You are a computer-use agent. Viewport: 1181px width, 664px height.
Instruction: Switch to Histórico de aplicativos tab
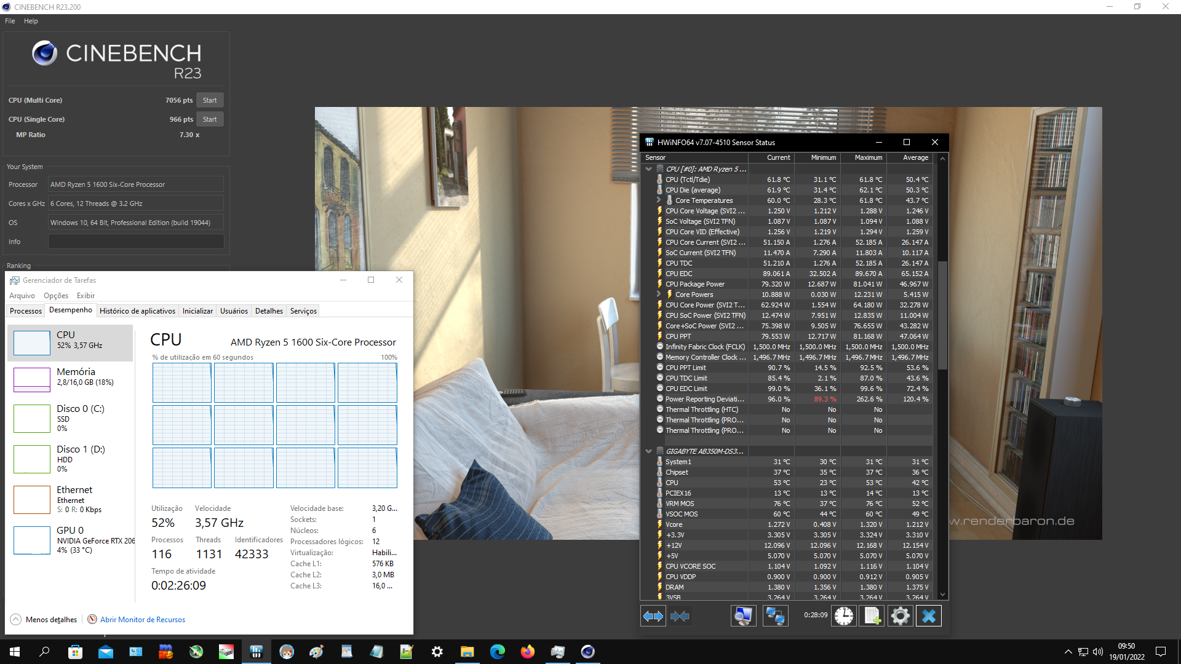[137, 311]
